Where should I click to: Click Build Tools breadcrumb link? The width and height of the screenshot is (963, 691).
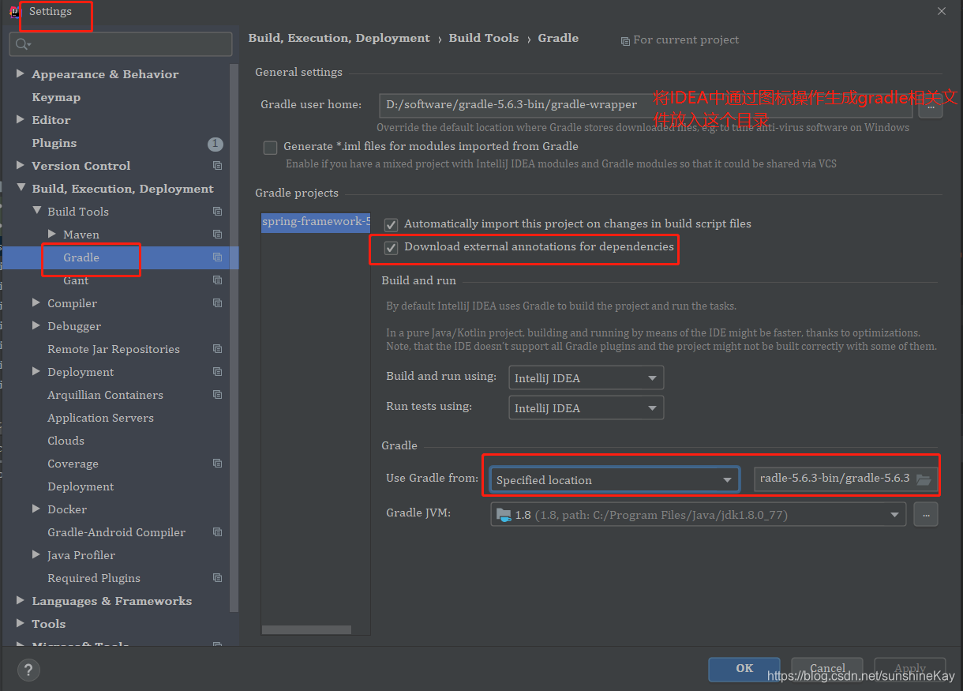(x=484, y=38)
